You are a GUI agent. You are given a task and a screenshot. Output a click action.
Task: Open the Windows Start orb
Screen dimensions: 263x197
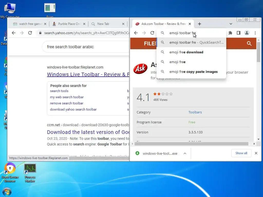click(x=7, y=192)
